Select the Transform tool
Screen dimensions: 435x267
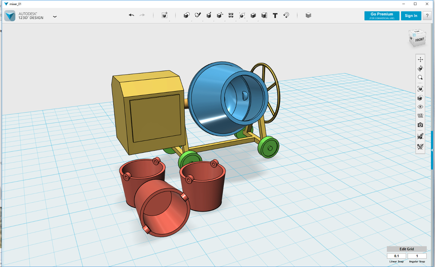tap(164, 15)
